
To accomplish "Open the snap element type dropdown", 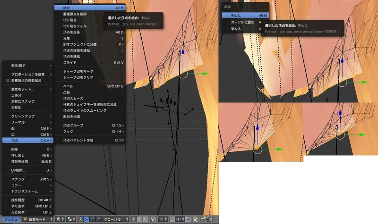I will coord(180,219).
